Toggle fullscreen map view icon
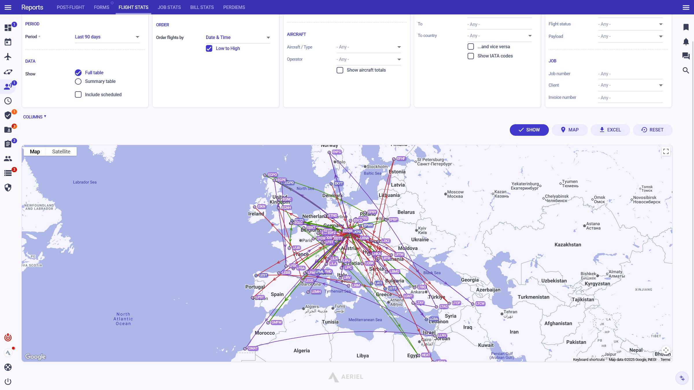Screen dimensions: 694x390 [666, 151]
